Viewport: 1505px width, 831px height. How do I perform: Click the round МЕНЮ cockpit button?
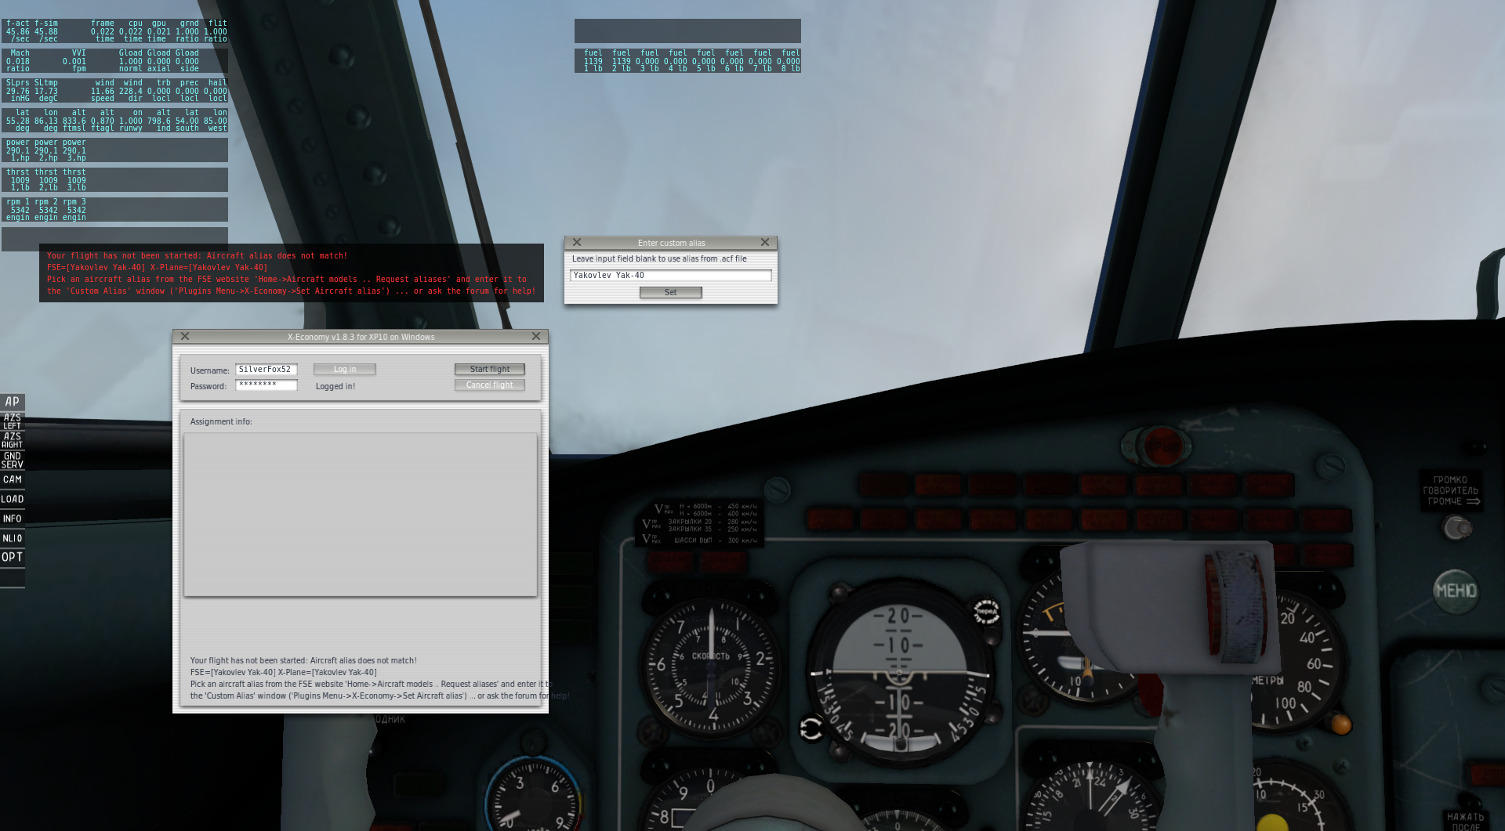click(x=1456, y=591)
